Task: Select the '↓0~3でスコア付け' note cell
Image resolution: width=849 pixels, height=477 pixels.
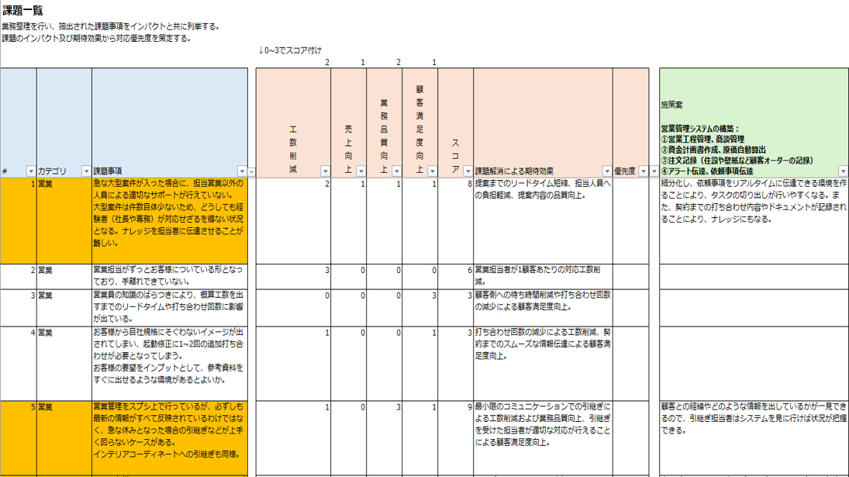Action: coord(290,50)
